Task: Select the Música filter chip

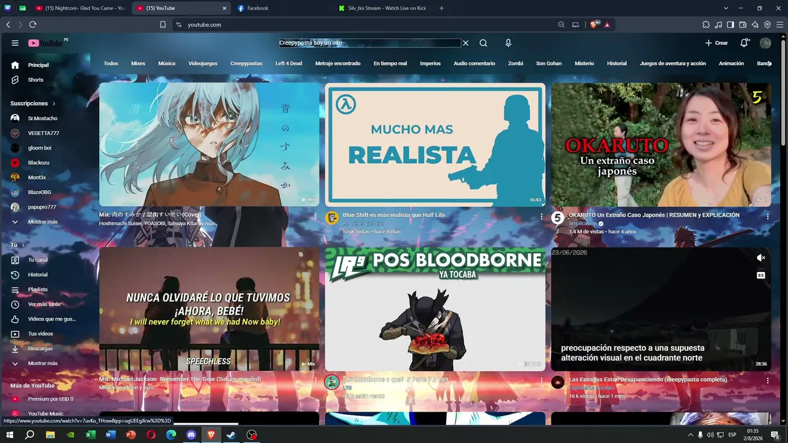Action: point(167,63)
